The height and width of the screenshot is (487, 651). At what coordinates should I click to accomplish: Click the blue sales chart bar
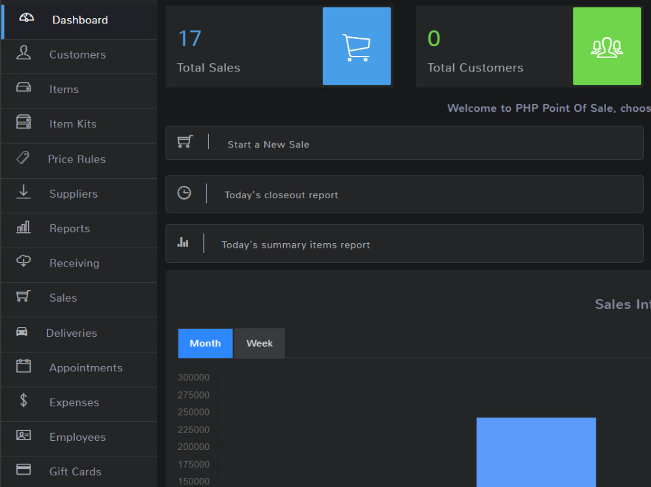coord(536,452)
